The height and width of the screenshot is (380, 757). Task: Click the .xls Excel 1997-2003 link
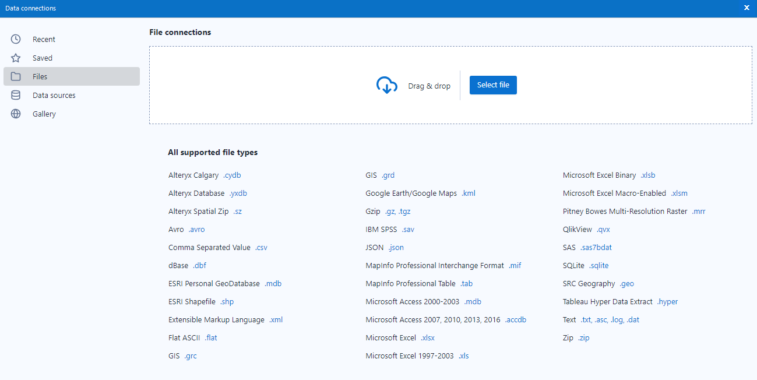pos(463,356)
